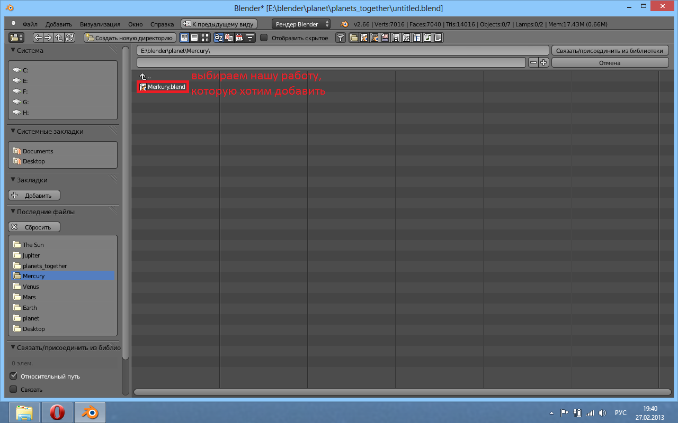
Task: Collapse the Связать/присоединить из библиотеки panel
Action: coord(13,347)
